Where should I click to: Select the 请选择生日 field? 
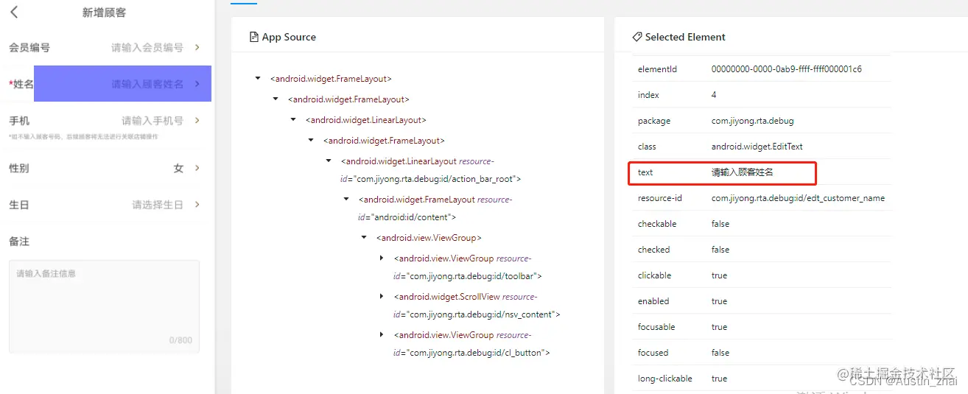coord(158,205)
